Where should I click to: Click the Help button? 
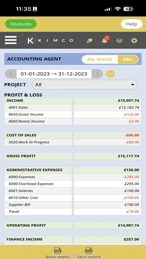[131, 24]
